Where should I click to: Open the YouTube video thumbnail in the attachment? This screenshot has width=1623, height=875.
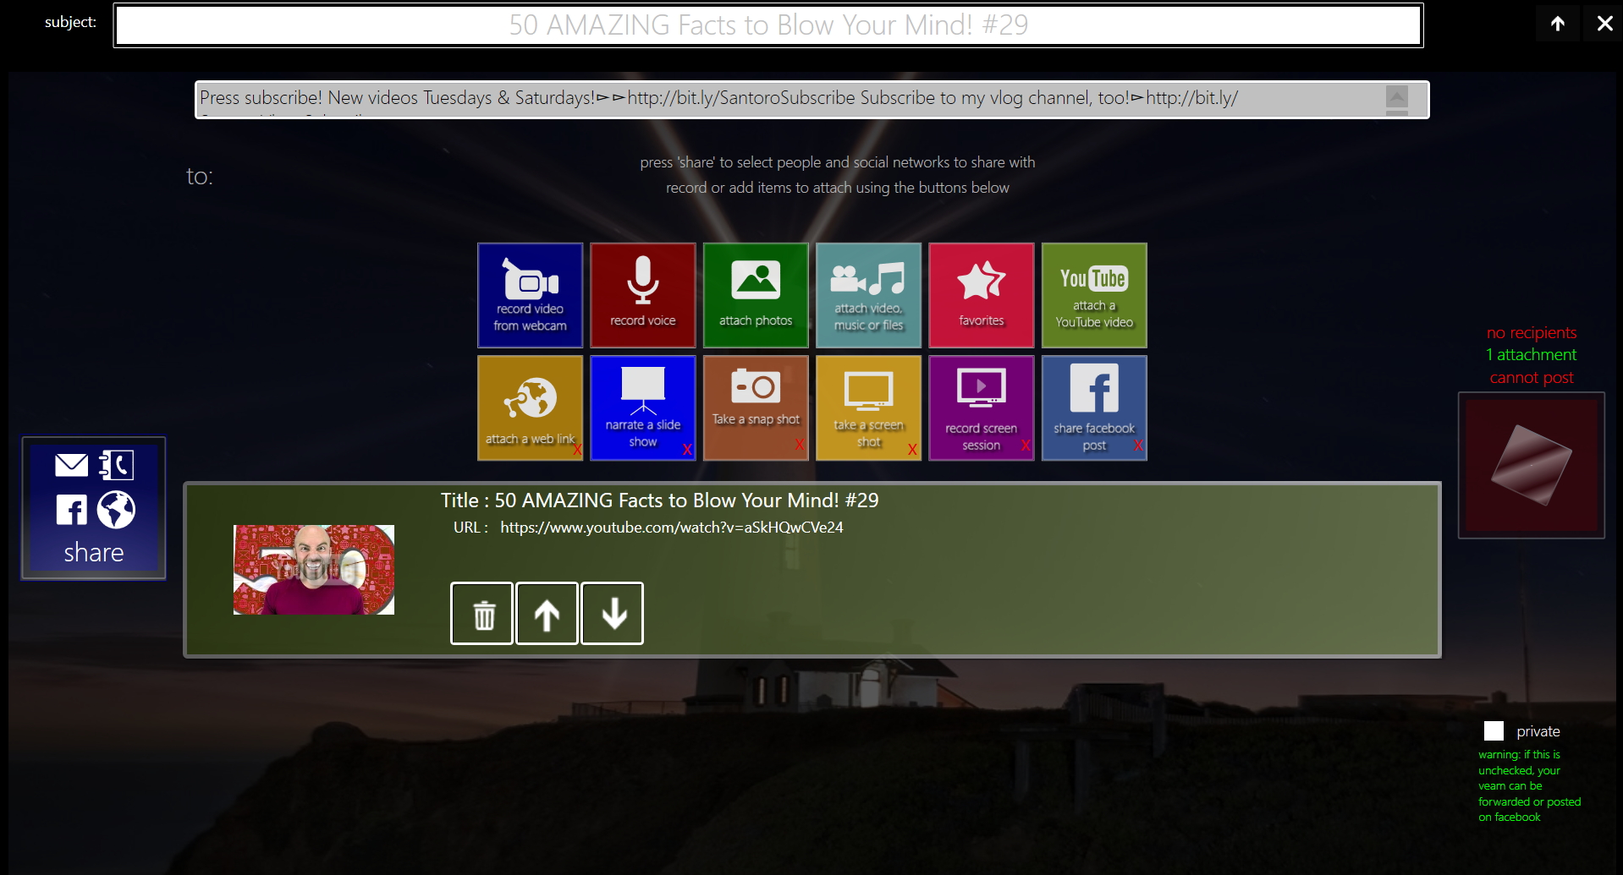(x=314, y=570)
